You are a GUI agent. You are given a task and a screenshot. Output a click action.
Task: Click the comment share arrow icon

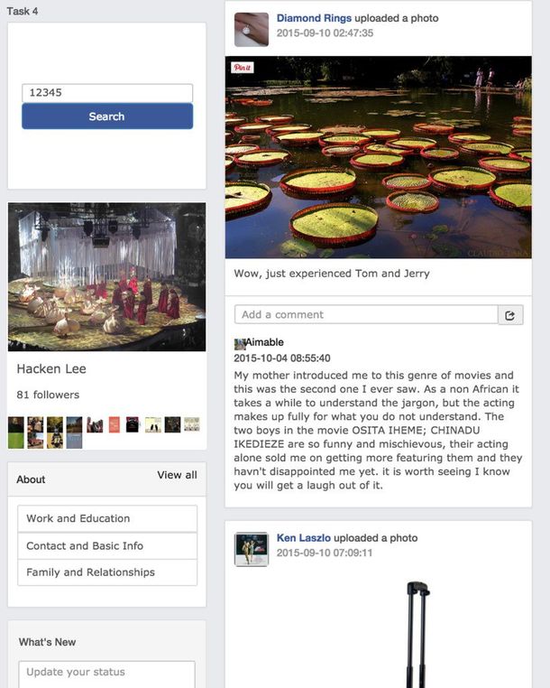click(510, 315)
